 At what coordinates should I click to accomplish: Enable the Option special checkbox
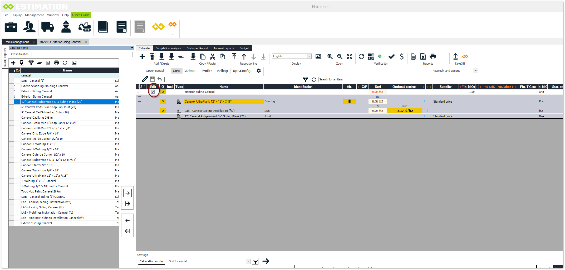(144, 71)
